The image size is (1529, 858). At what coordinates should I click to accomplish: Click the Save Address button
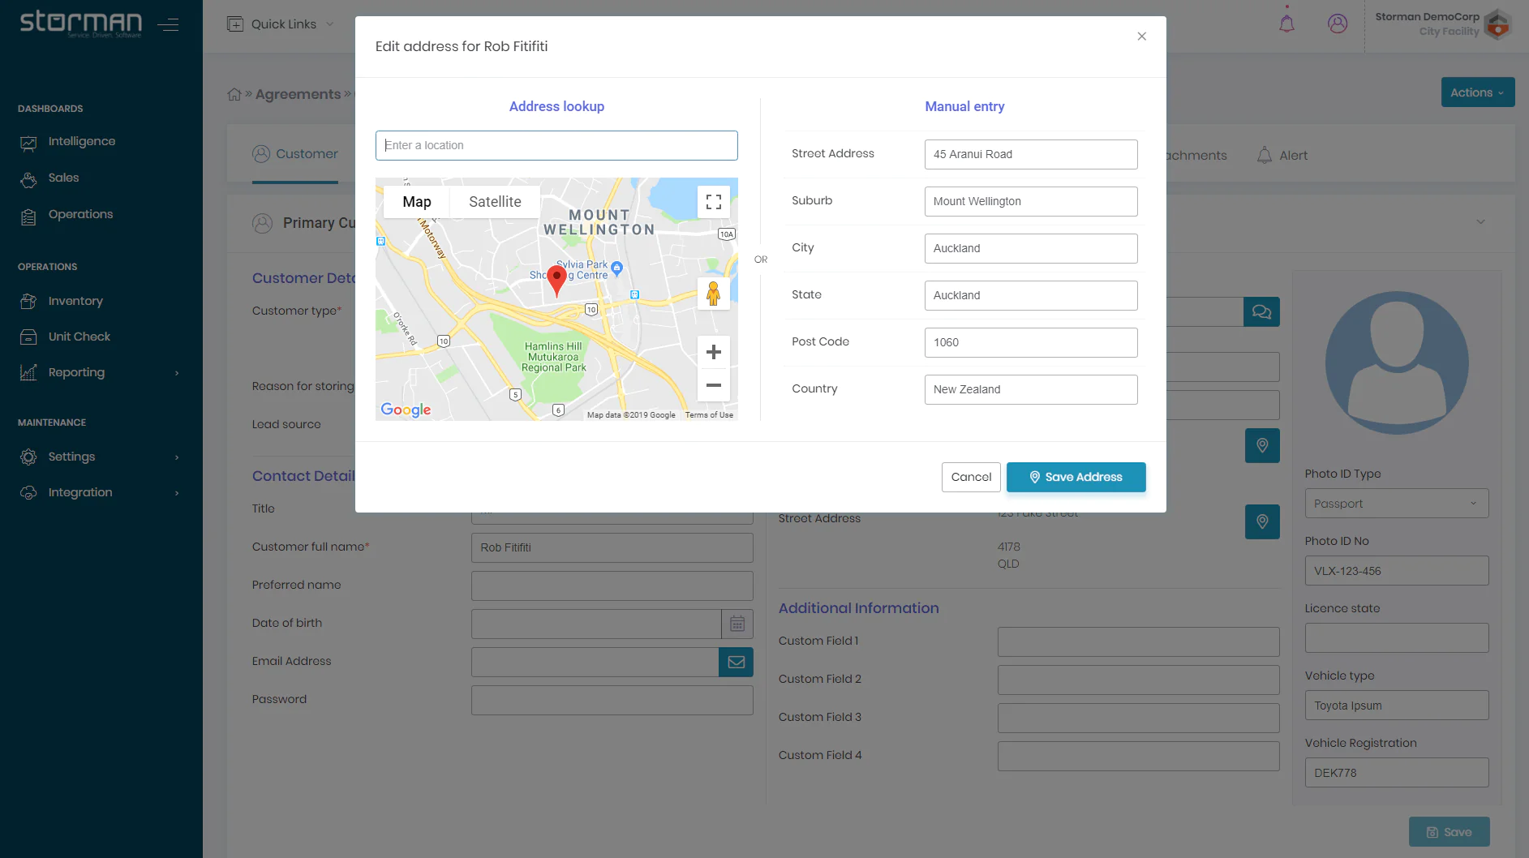pos(1076,477)
